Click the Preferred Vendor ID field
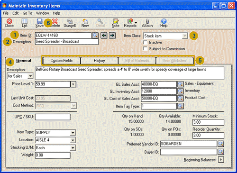 pos(189,144)
